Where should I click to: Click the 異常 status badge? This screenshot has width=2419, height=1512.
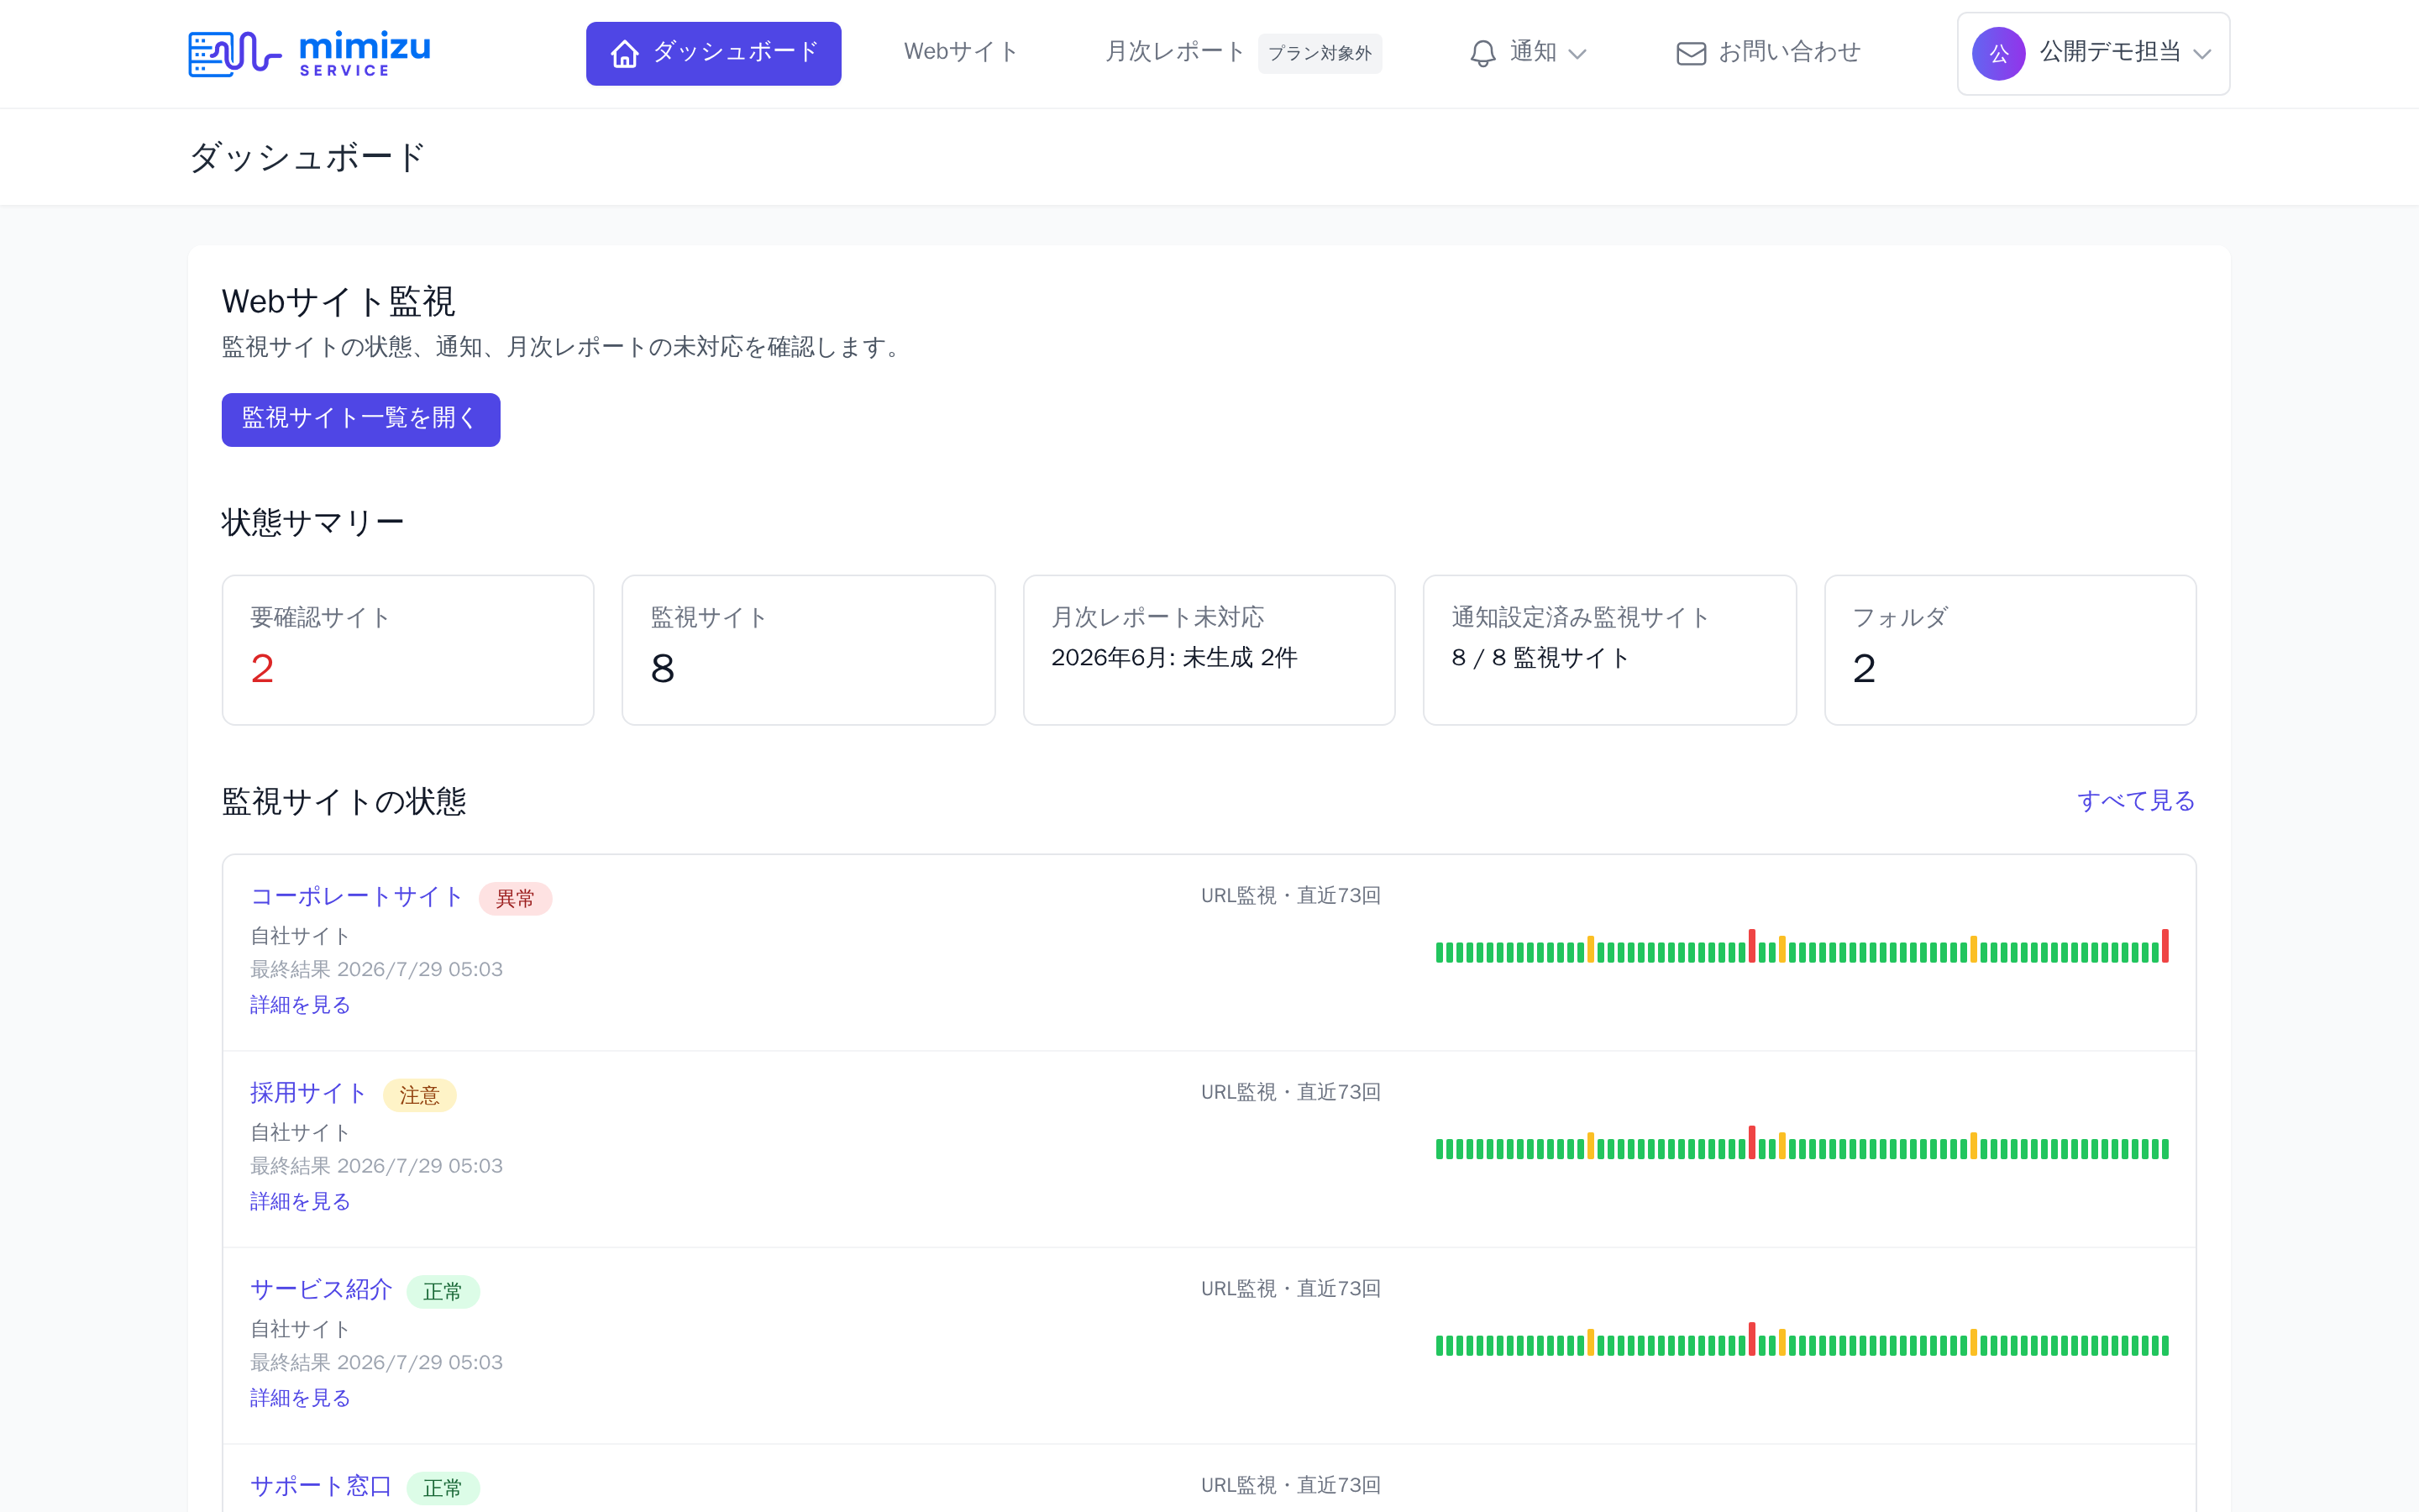click(x=515, y=898)
